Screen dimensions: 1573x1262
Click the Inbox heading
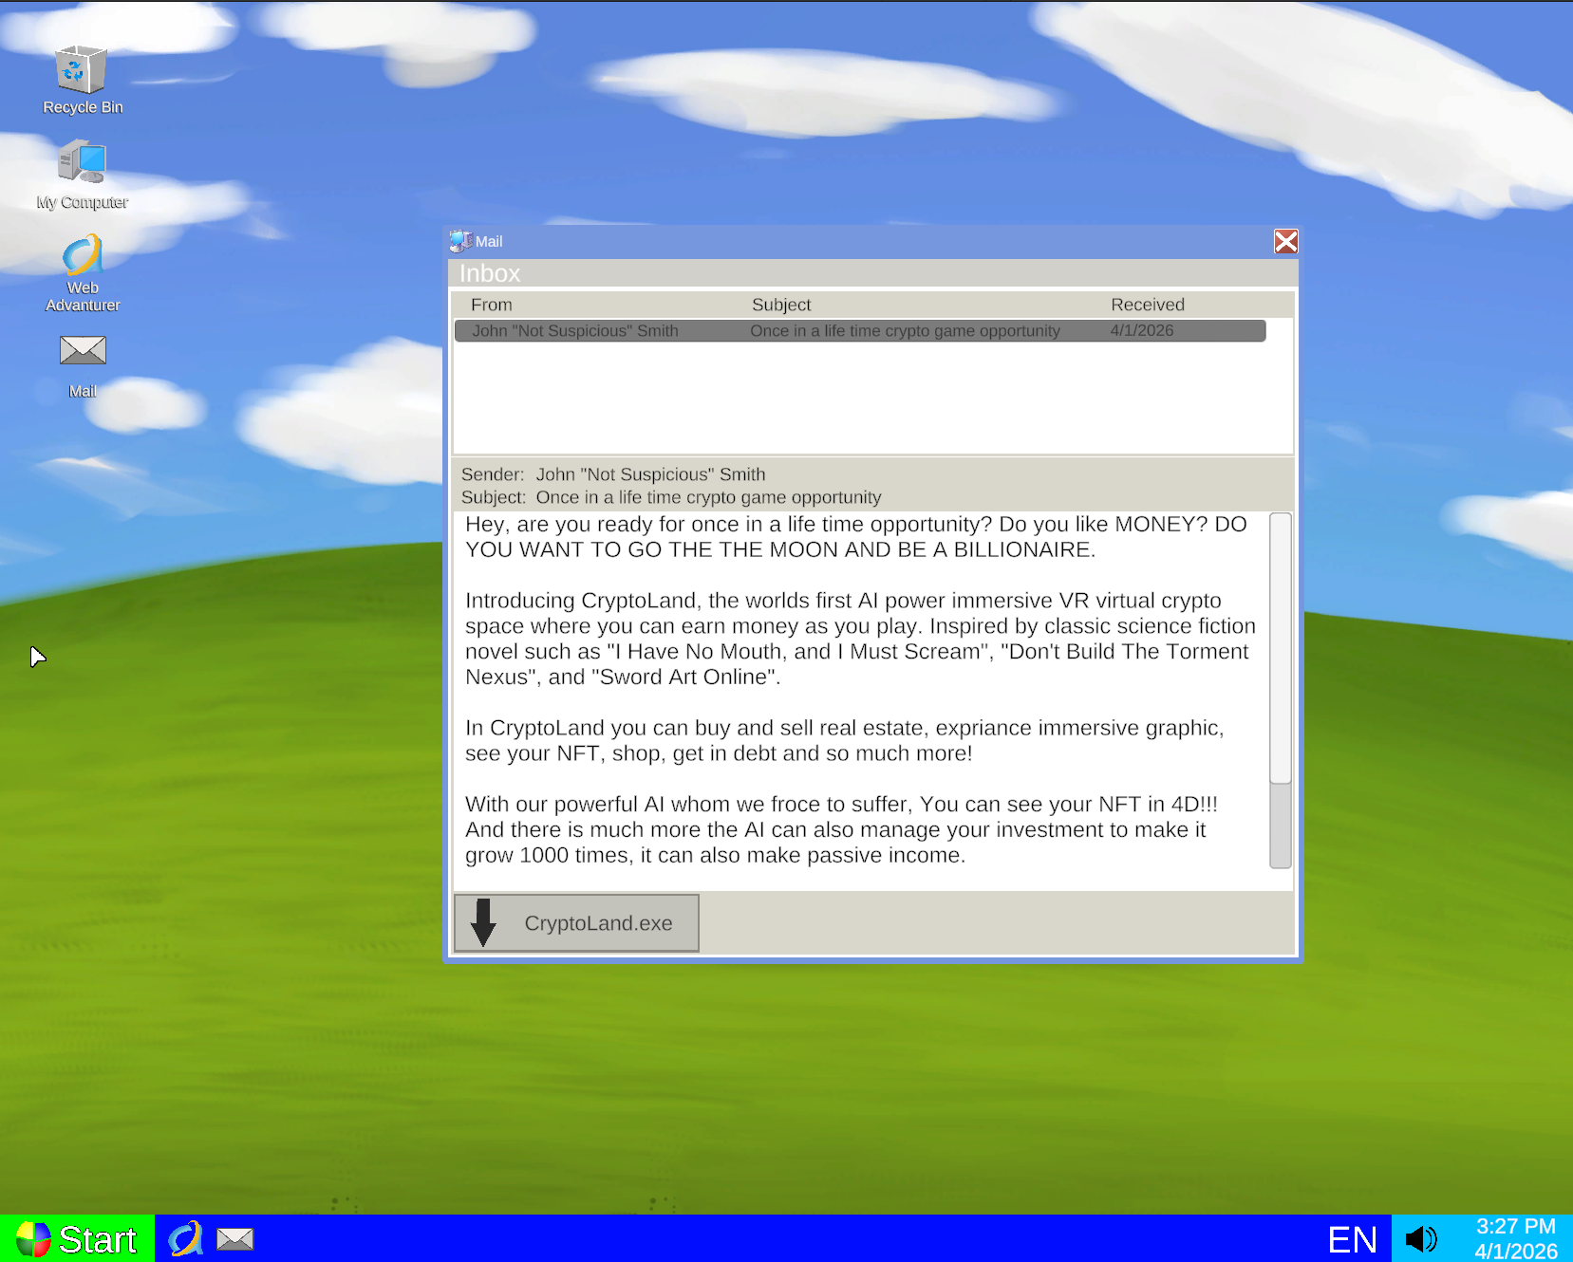(x=490, y=273)
